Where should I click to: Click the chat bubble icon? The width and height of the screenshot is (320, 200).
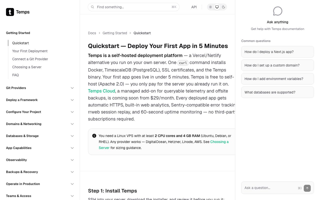(x=277, y=11)
